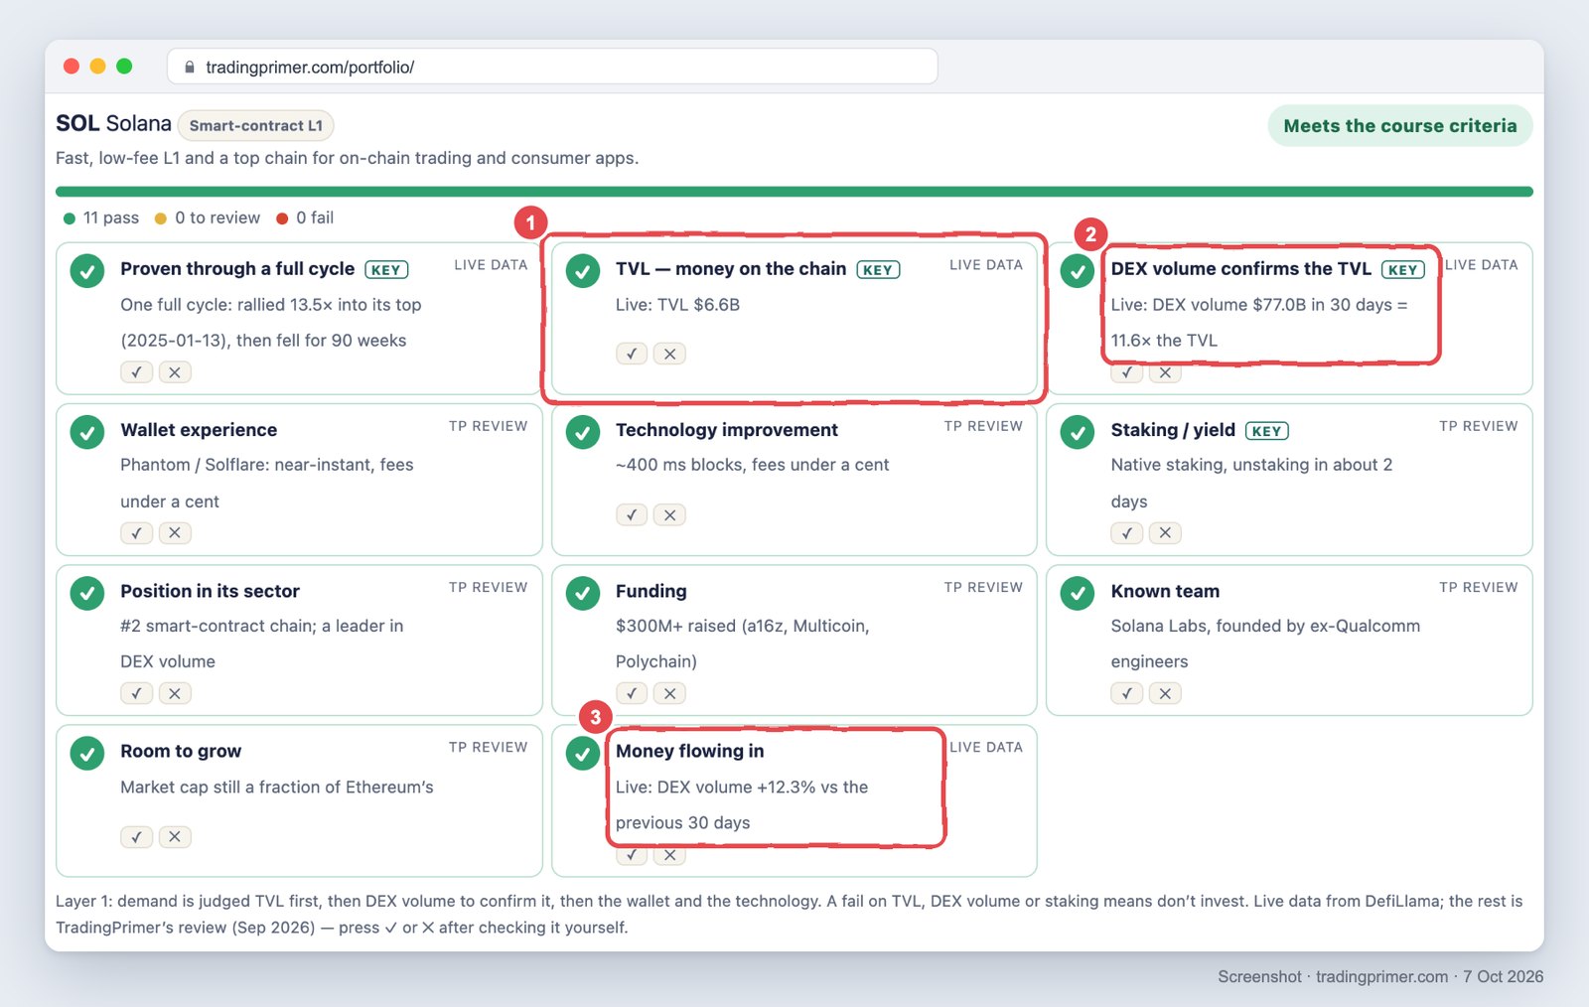1589x1007 pixels.
Task: Mark Funding criterion as fail
Action: 669,693
